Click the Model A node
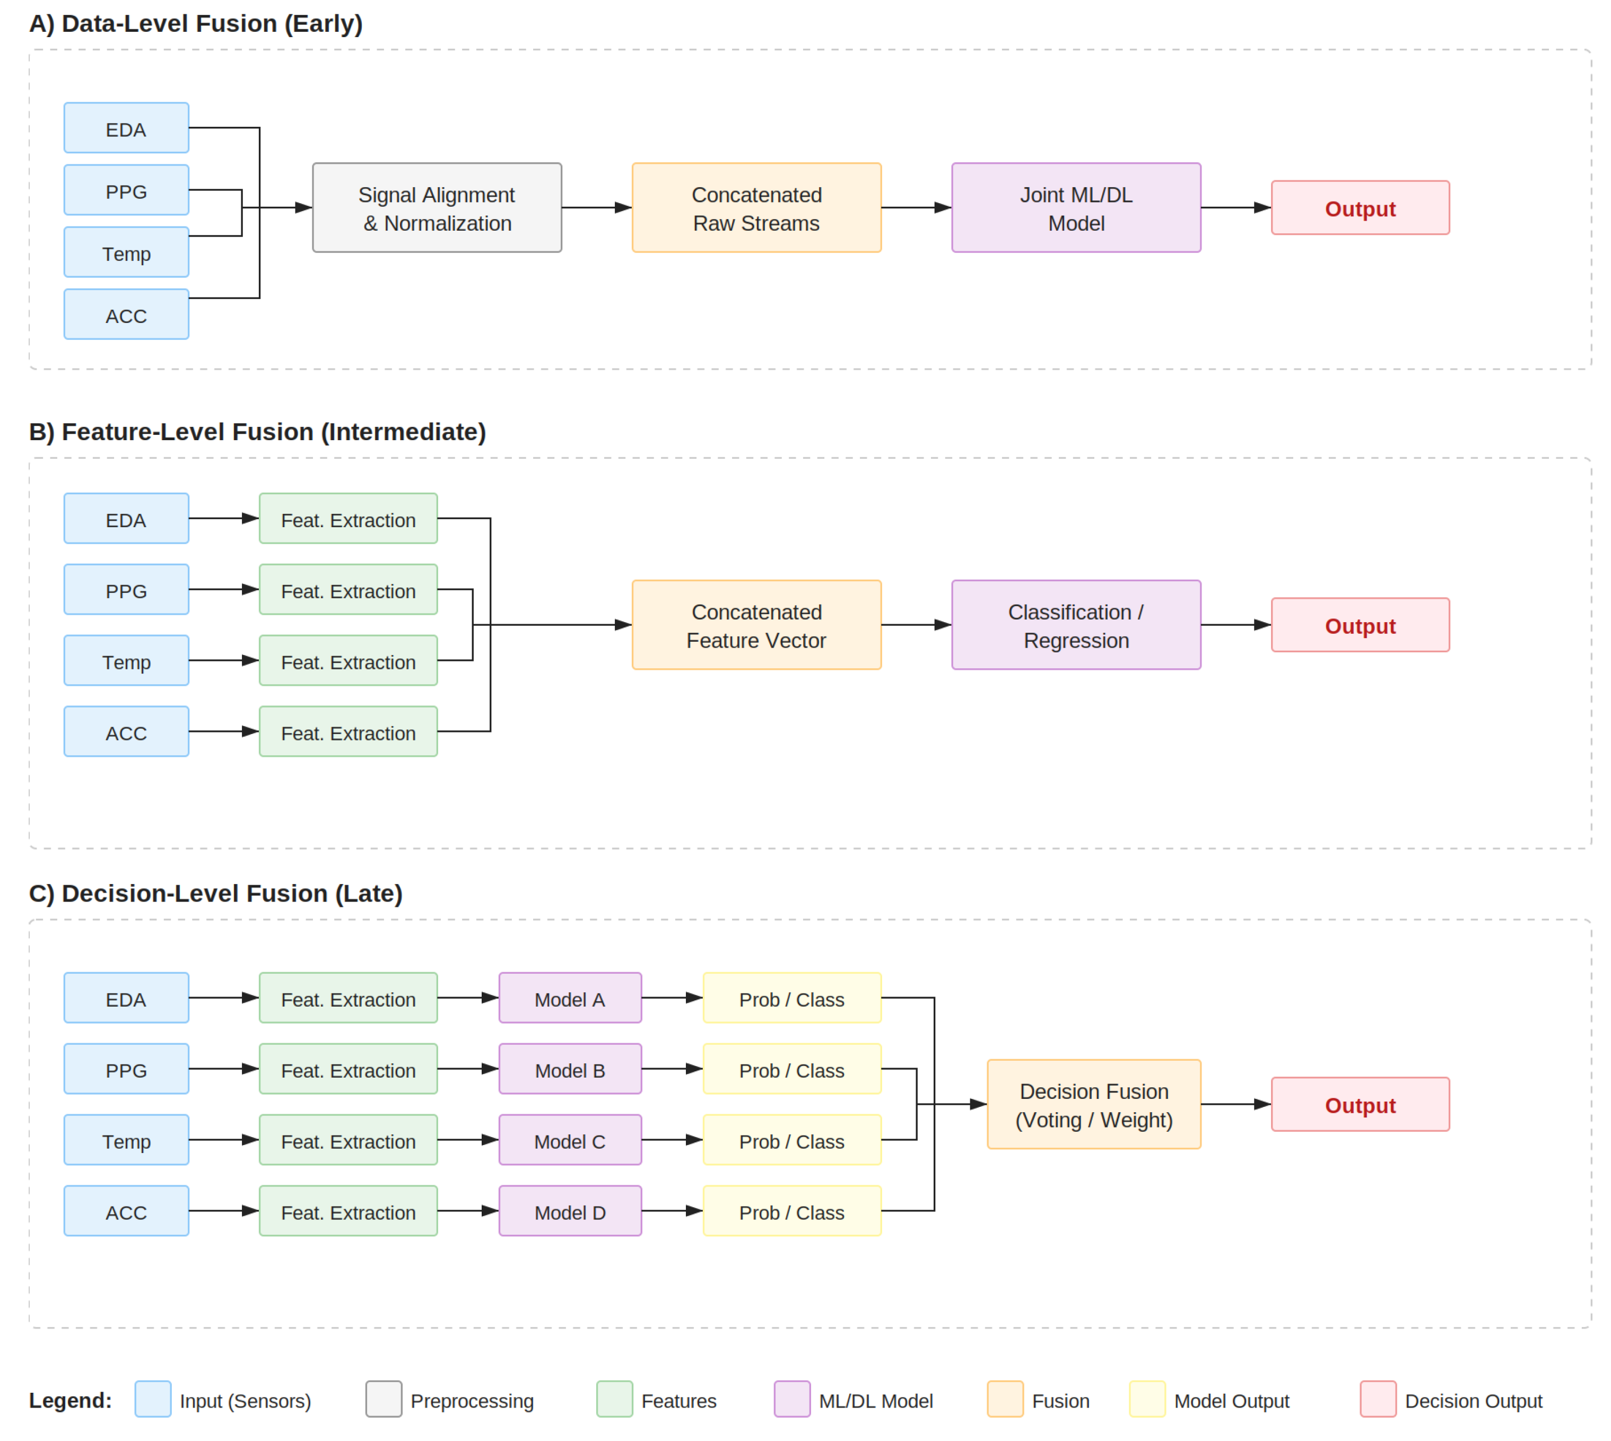Screen dimensions: 1611x1441 point(570,998)
